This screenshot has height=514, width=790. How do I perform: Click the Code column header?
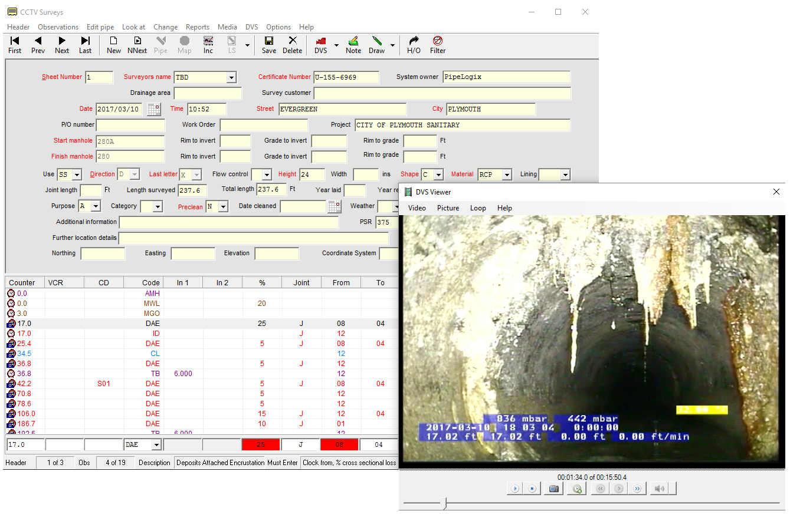[x=143, y=283]
